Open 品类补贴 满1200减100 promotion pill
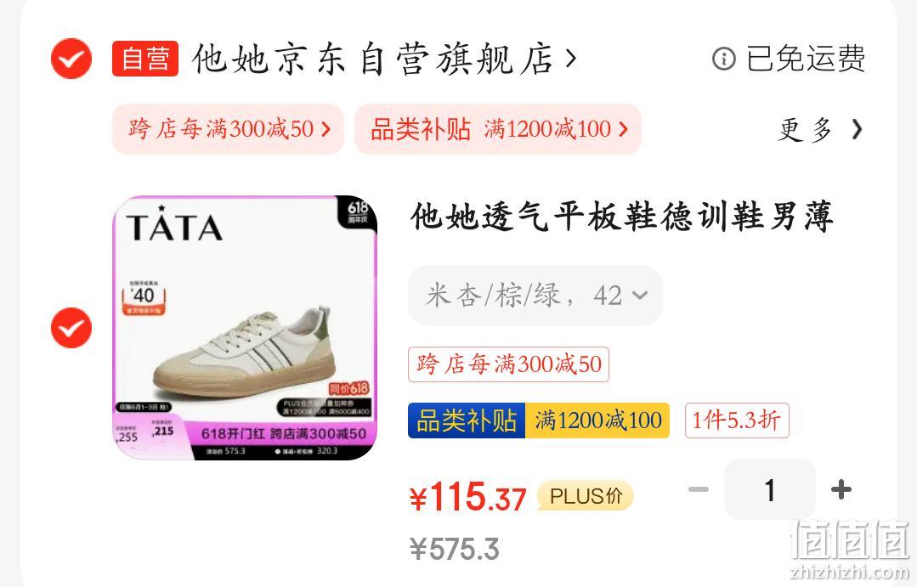Image resolution: width=917 pixels, height=587 pixels. click(498, 129)
